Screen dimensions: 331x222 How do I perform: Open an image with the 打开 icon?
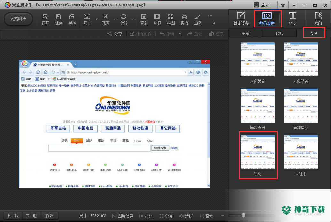click(45, 19)
